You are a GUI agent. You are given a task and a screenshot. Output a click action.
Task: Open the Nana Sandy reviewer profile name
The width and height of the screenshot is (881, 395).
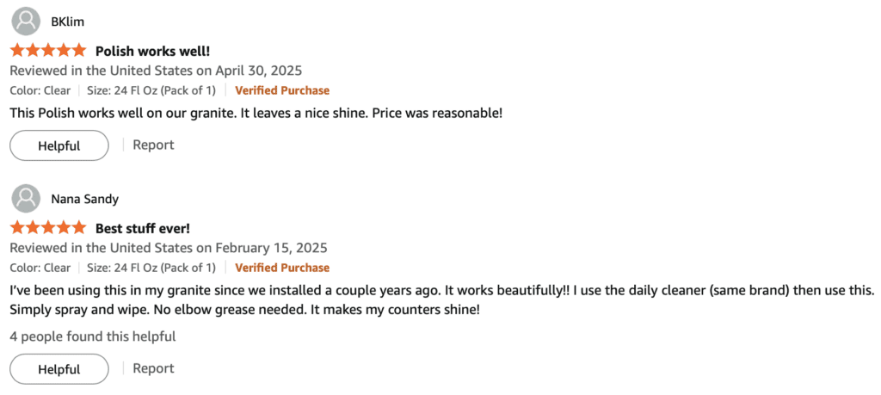click(x=84, y=199)
